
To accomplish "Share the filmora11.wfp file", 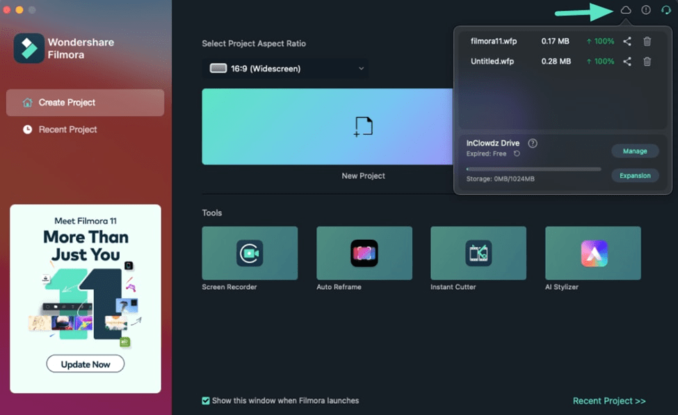I will (x=627, y=42).
